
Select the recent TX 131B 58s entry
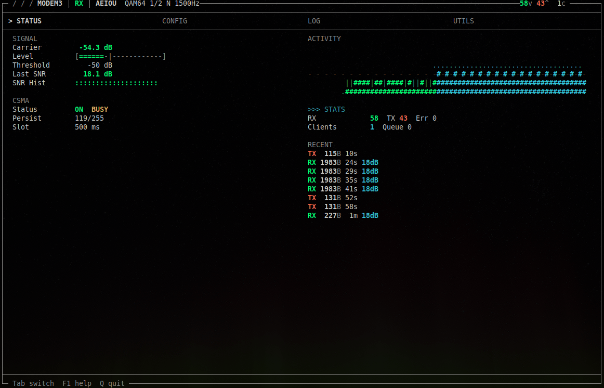(333, 207)
